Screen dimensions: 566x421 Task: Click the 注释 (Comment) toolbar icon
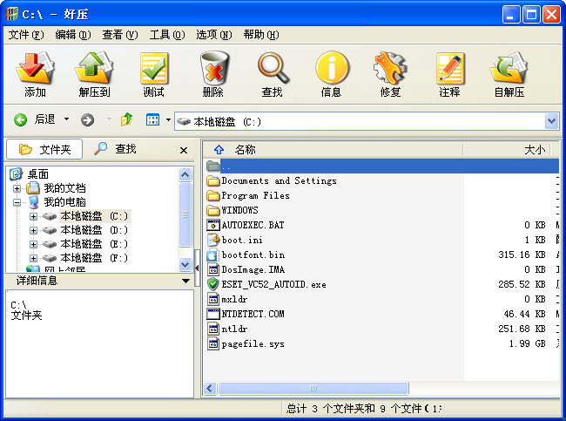point(449,74)
